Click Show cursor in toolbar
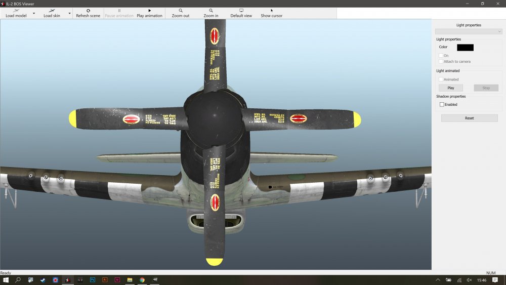The image size is (506, 285). pyautogui.click(x=271, y=13)
